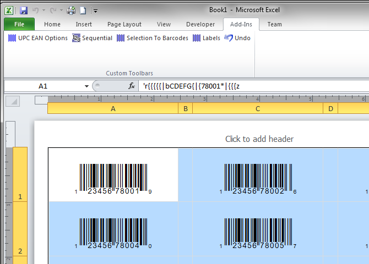Select row 2 header
The height and width of the screenshot is (264, 369).
pos(20,229)
